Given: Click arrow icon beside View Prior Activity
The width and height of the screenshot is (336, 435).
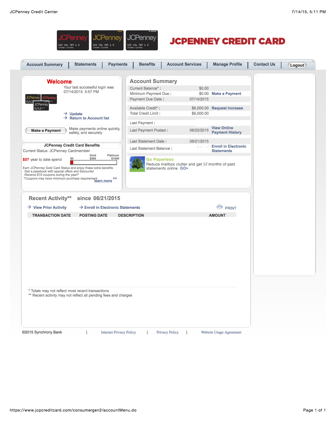Looking at the screenshot, I should pyautogui.click(x=29, y=207).
